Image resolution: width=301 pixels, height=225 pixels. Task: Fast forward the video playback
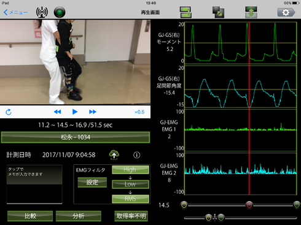click(x=93, y=112)
